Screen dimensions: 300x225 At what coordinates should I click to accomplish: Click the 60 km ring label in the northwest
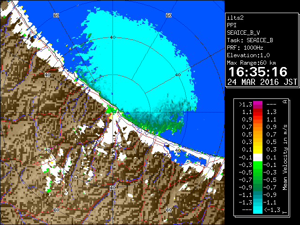pyautogui.click(x=56, y=15)
